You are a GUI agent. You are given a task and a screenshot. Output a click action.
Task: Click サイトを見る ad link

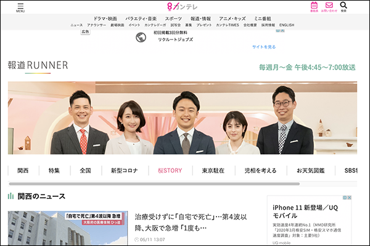(264, 47)
